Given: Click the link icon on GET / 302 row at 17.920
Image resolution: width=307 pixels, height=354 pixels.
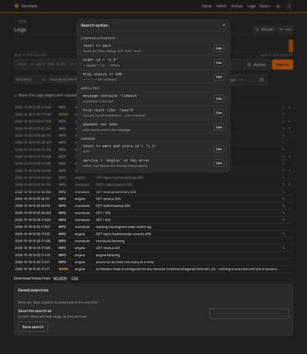Looking at the screenshot, I should 283,220.
